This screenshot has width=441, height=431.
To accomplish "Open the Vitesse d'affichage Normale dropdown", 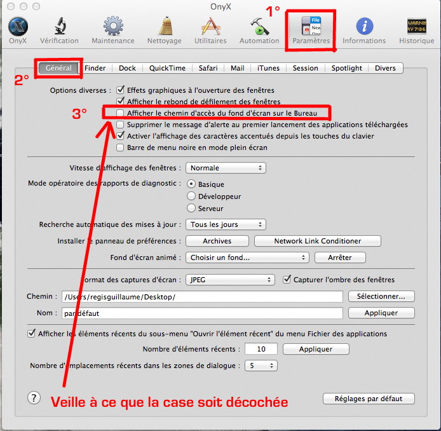I will tap(226, 168).
